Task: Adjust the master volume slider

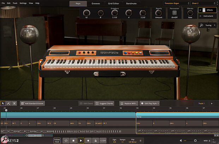Action: click(195, 140)
